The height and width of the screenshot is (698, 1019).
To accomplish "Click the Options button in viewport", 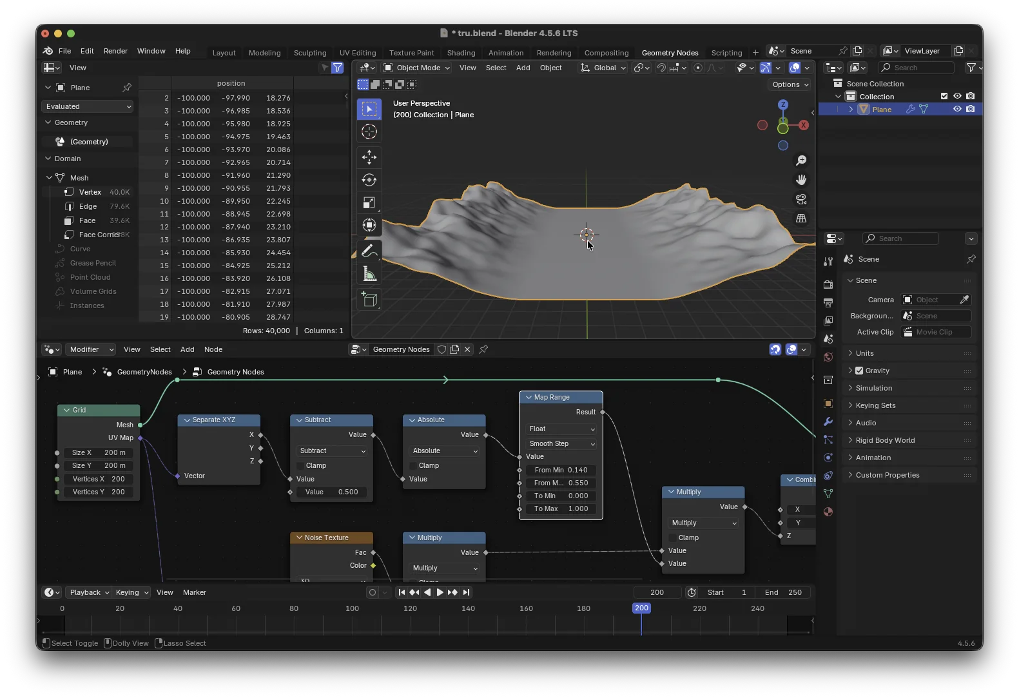I will click(790, 84).
